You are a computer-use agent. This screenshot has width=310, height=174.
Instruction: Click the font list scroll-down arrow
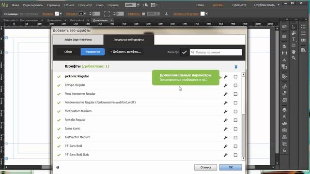243,158
